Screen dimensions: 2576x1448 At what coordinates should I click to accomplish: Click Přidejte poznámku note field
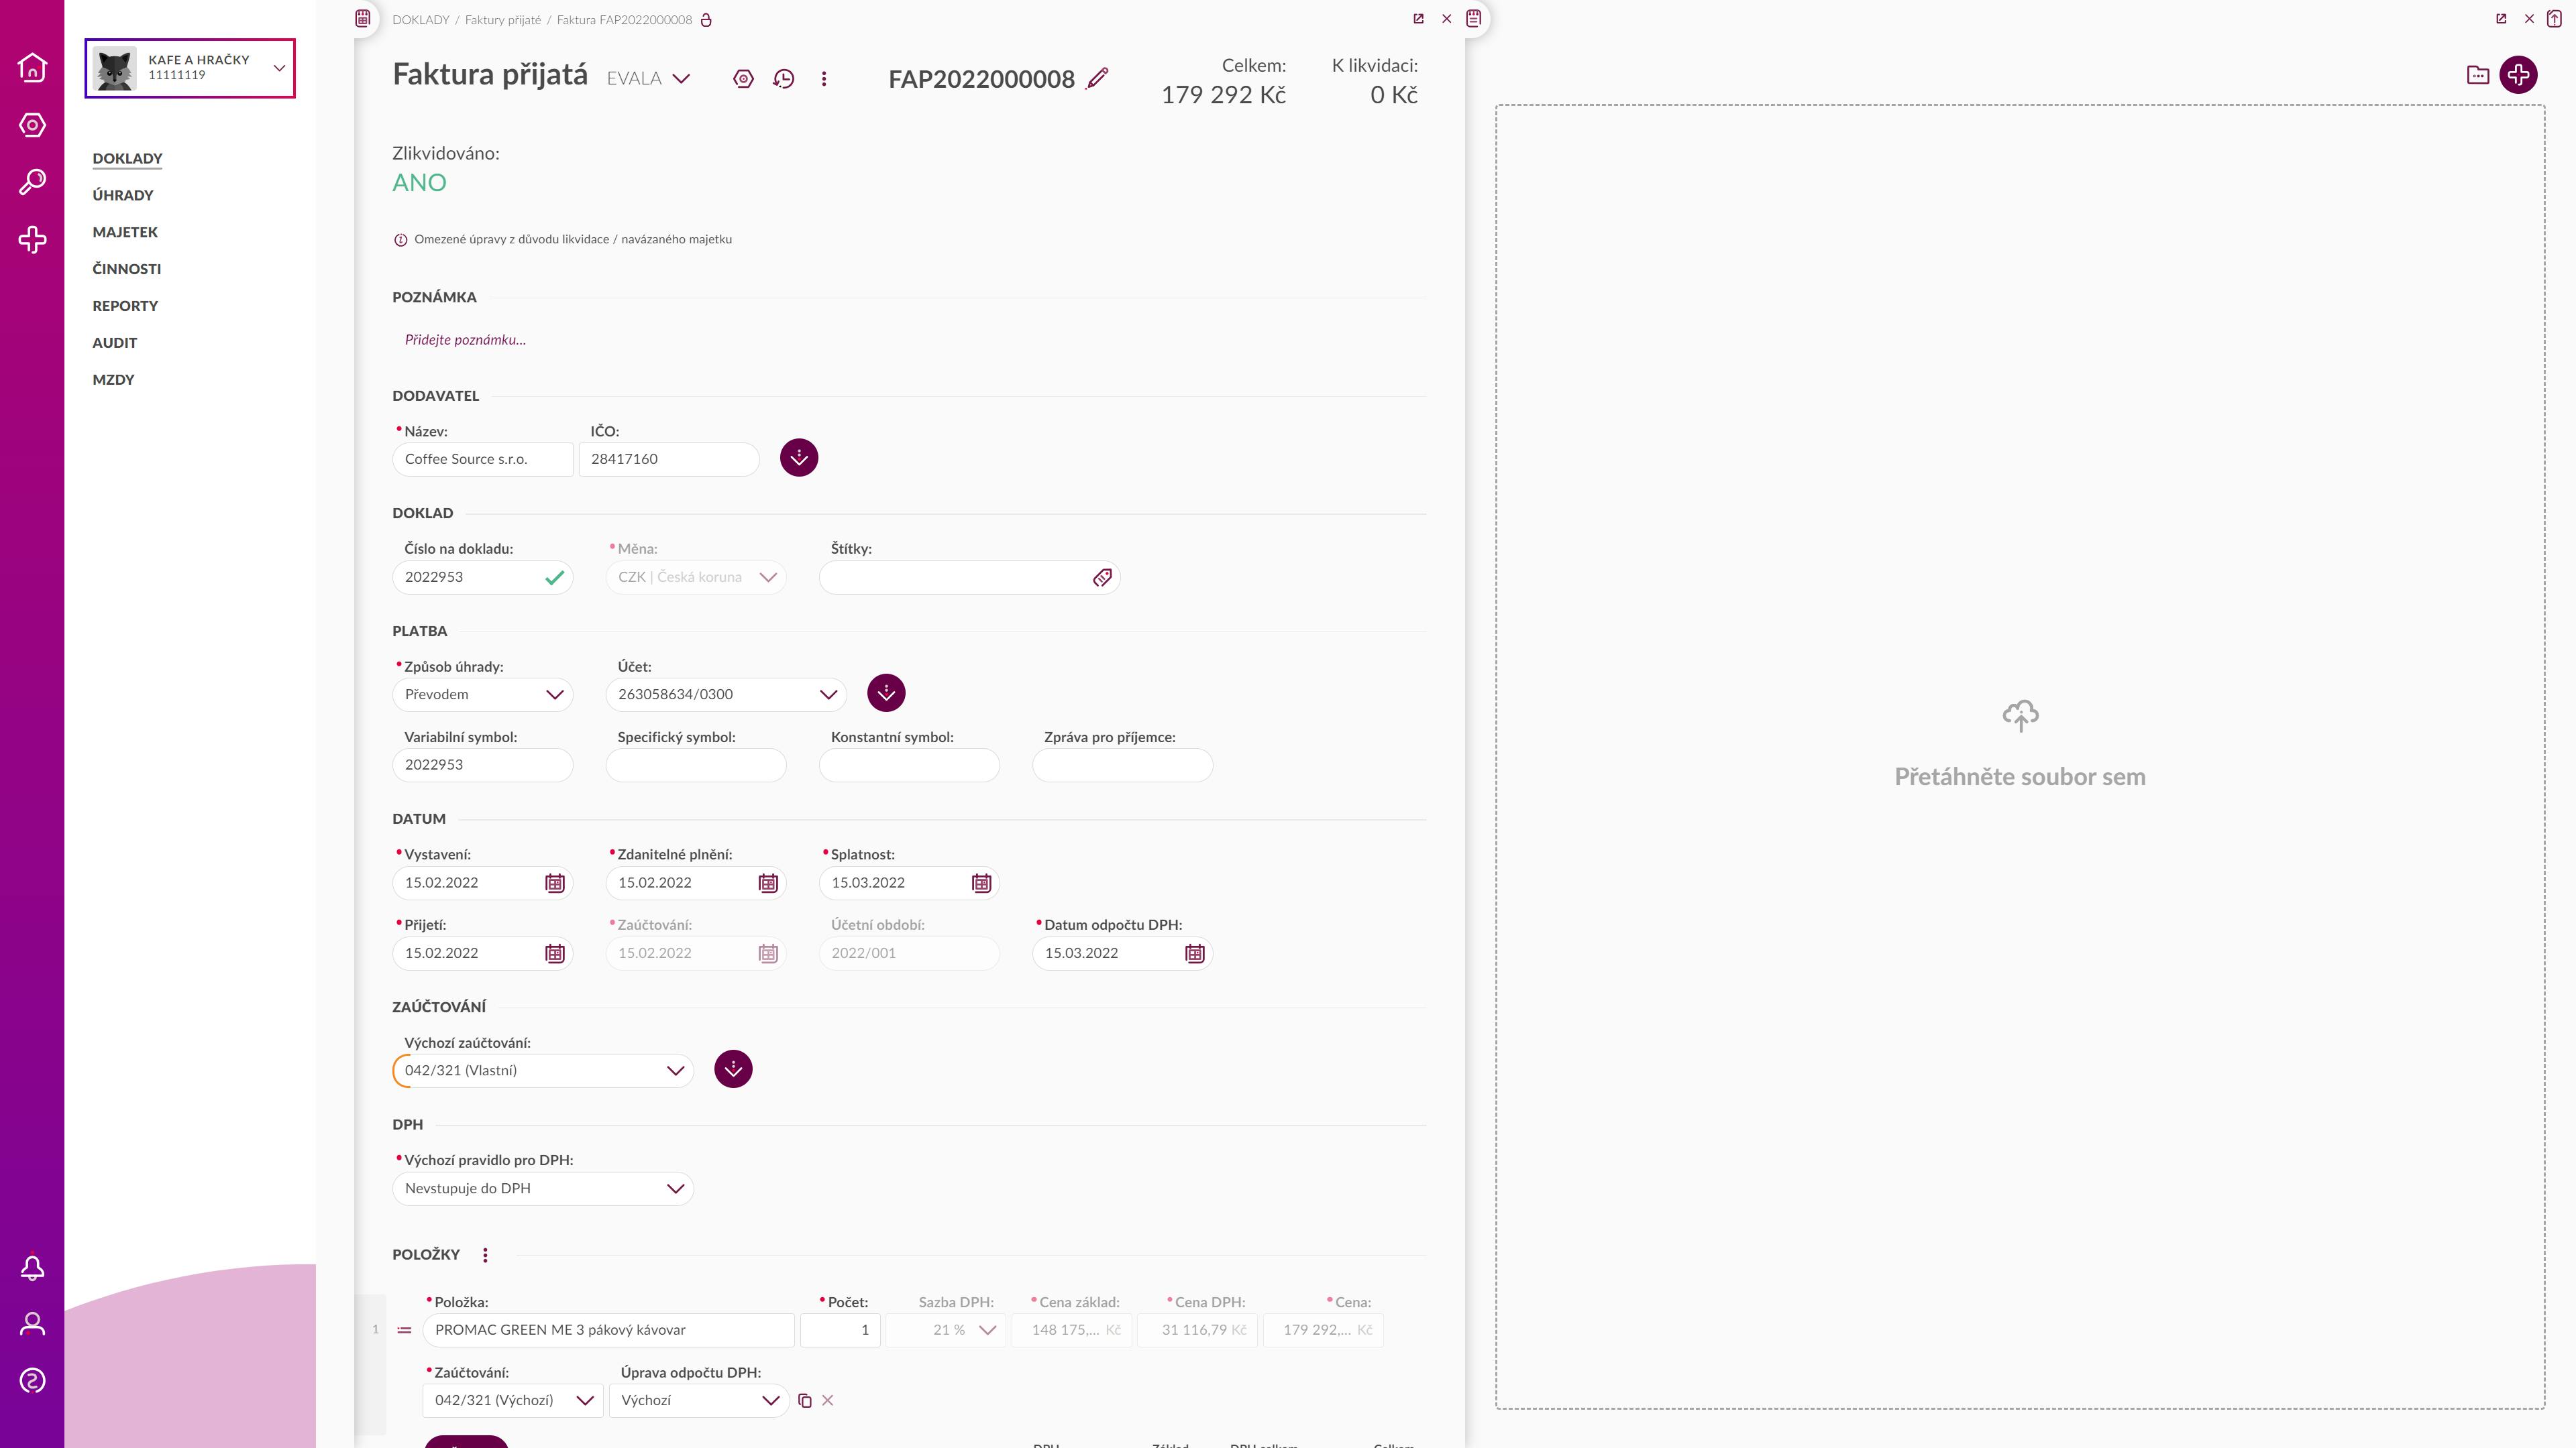coord(465,340)
